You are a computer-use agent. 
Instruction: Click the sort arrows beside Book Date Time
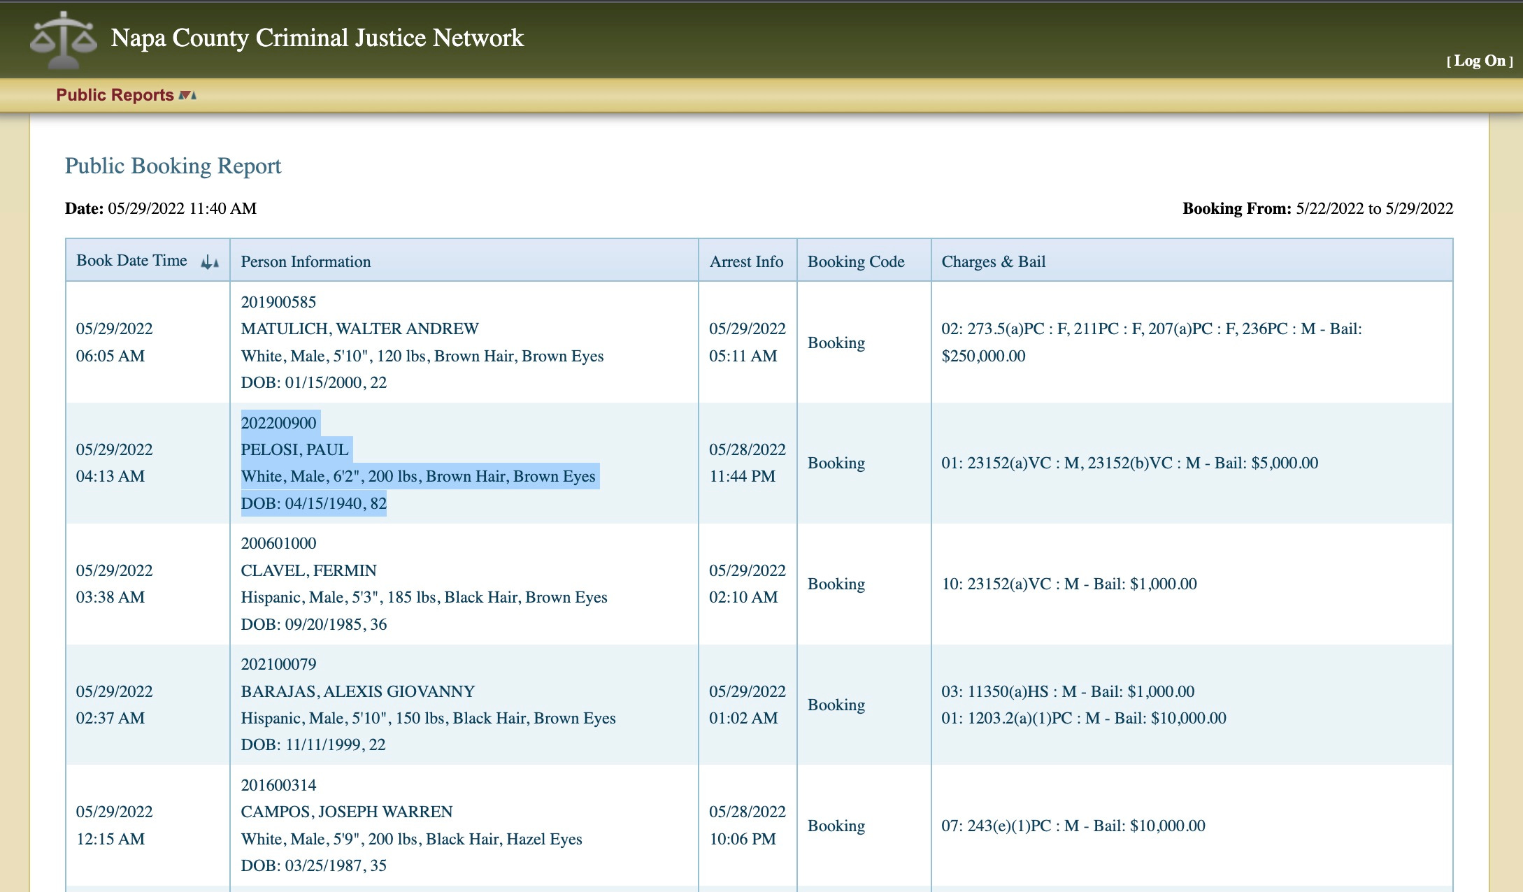(x=209, y=262)
